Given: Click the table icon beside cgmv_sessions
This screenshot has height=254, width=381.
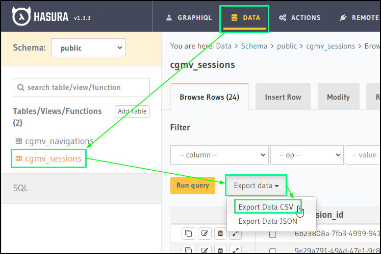Looking at the screenshot, I should (19, 158).
